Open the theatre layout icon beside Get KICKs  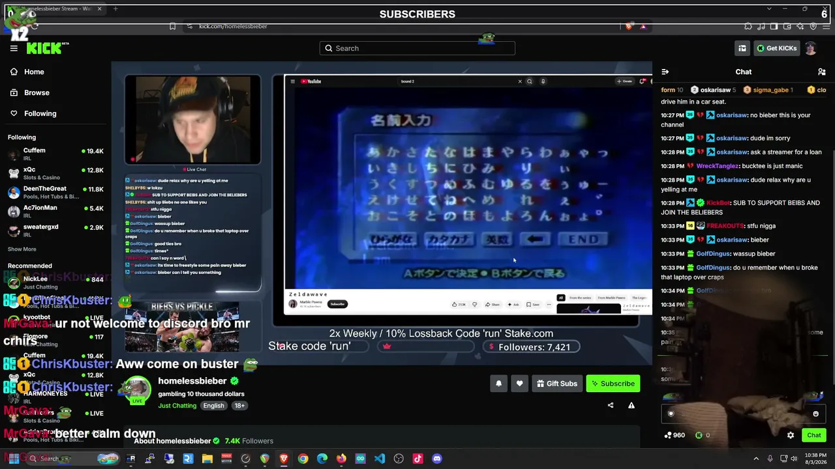tap(742, 48)
